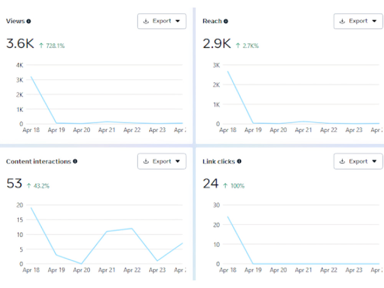Click Apr 21 label on Views chart
Image resolution: width=384 pixels, height=288 pixels.
point(107,130)
